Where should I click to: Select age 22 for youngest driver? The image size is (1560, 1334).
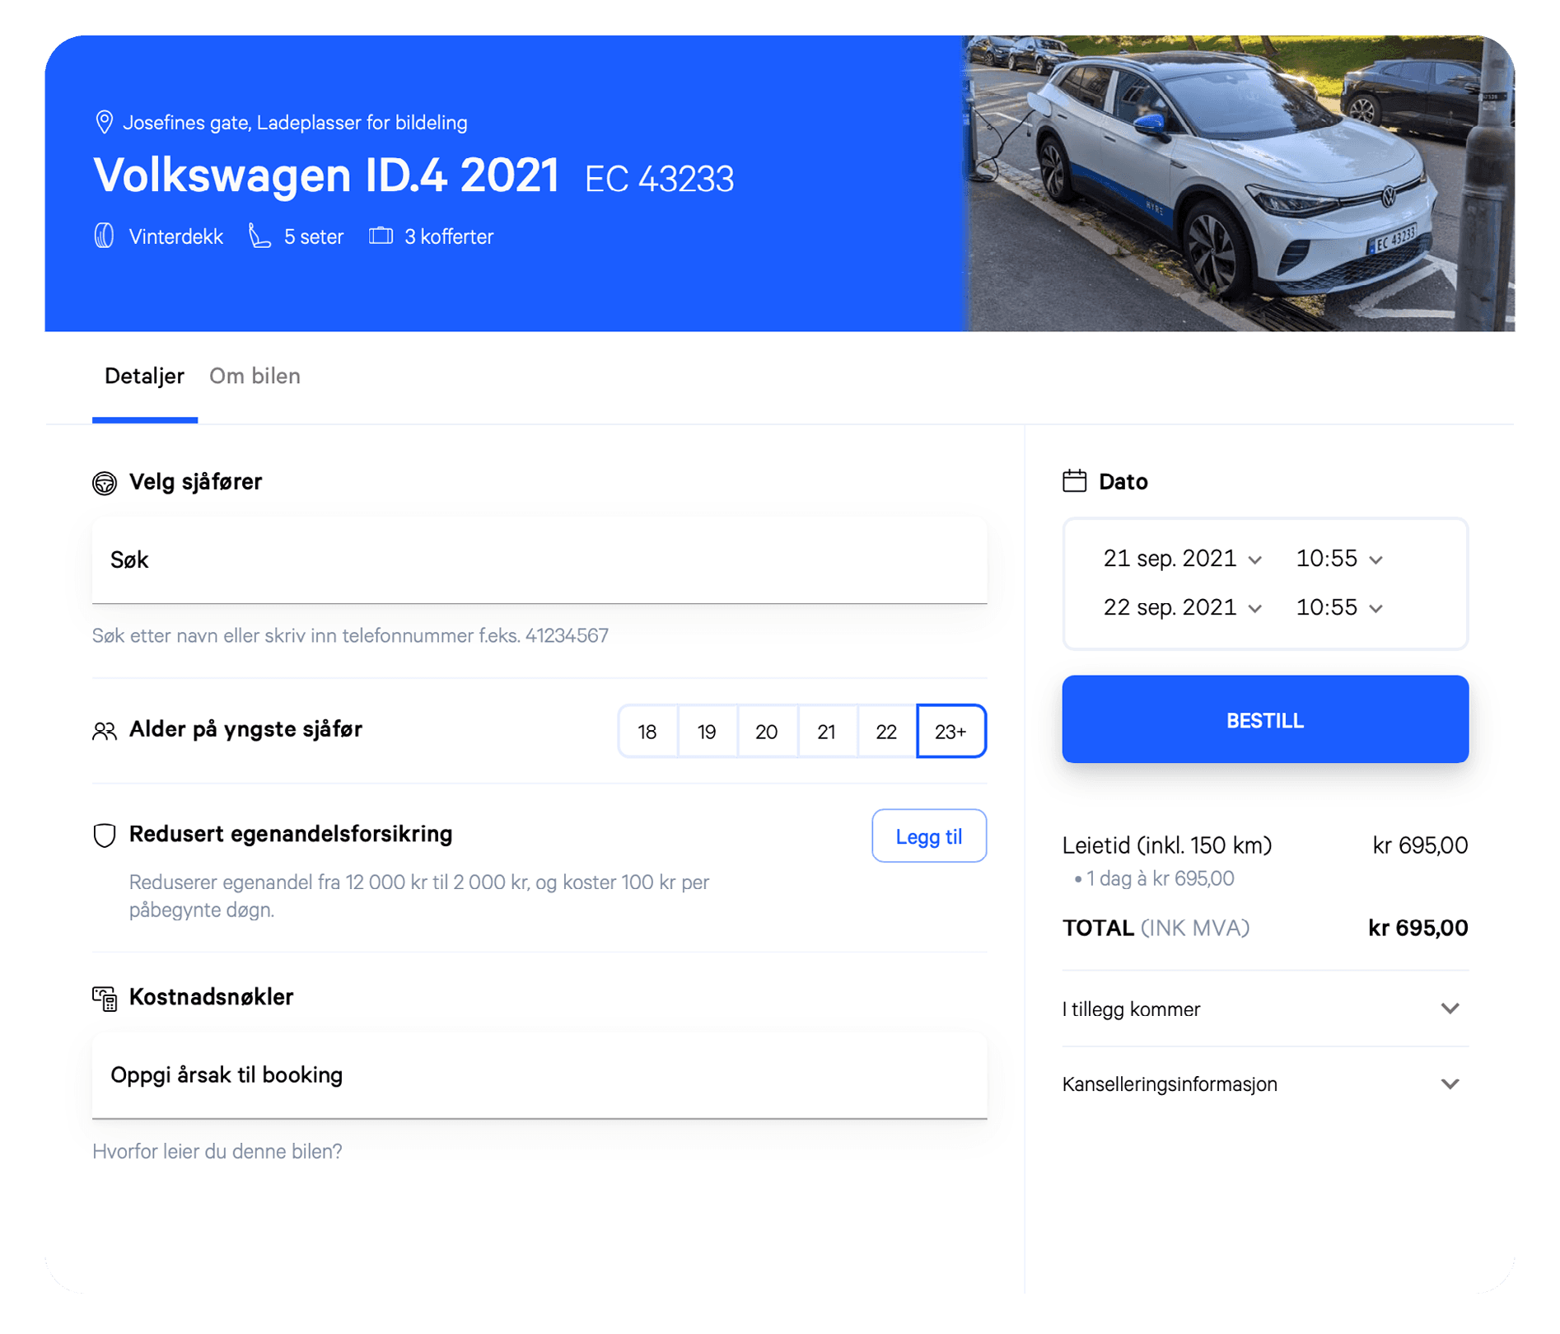[886, 731]
